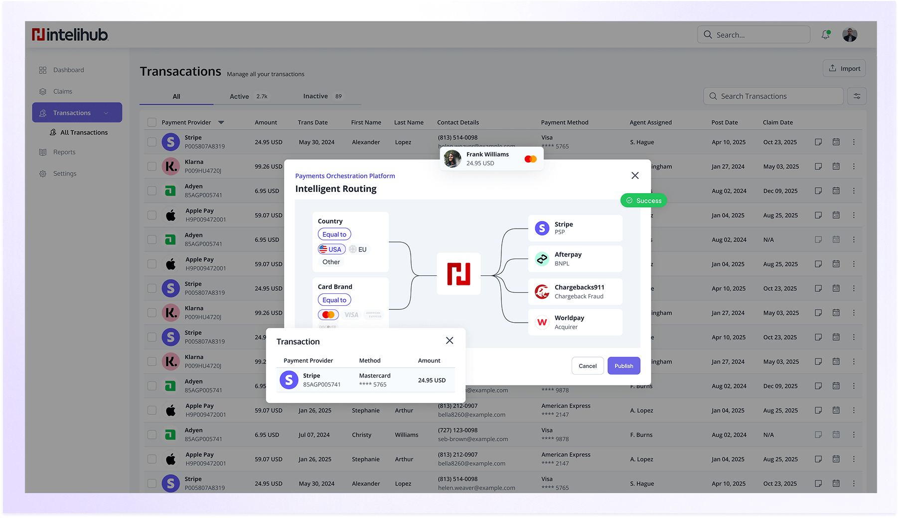899x518 pixels.
Task: Click the Post Date column header
Action: [x=725, y=123]
